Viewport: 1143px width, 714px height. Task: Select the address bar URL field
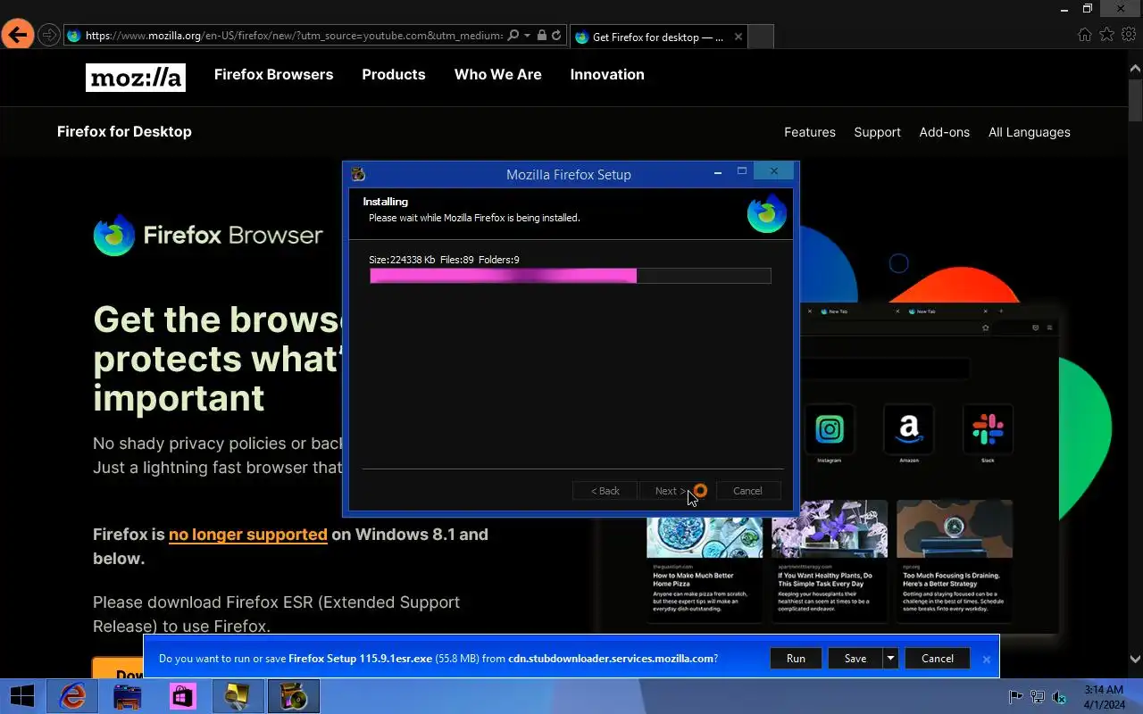pyautogui.click(x=293, y=36)
